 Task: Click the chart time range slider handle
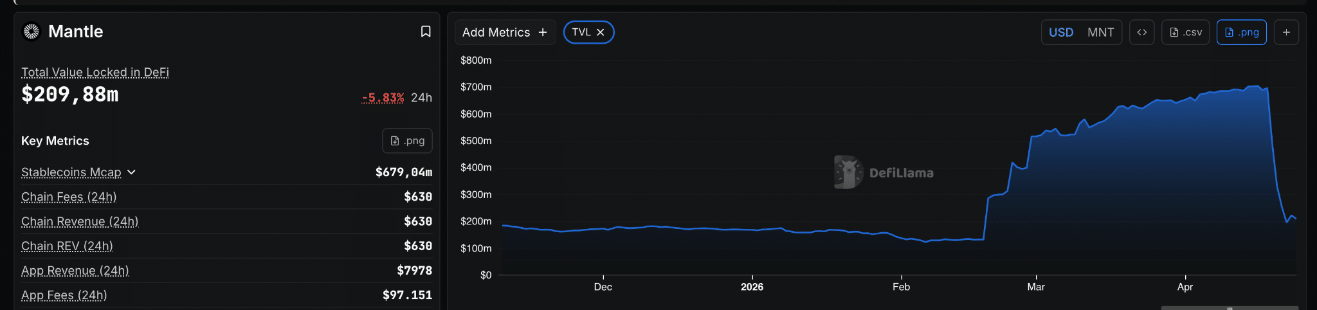click(x=1230, y=308)
